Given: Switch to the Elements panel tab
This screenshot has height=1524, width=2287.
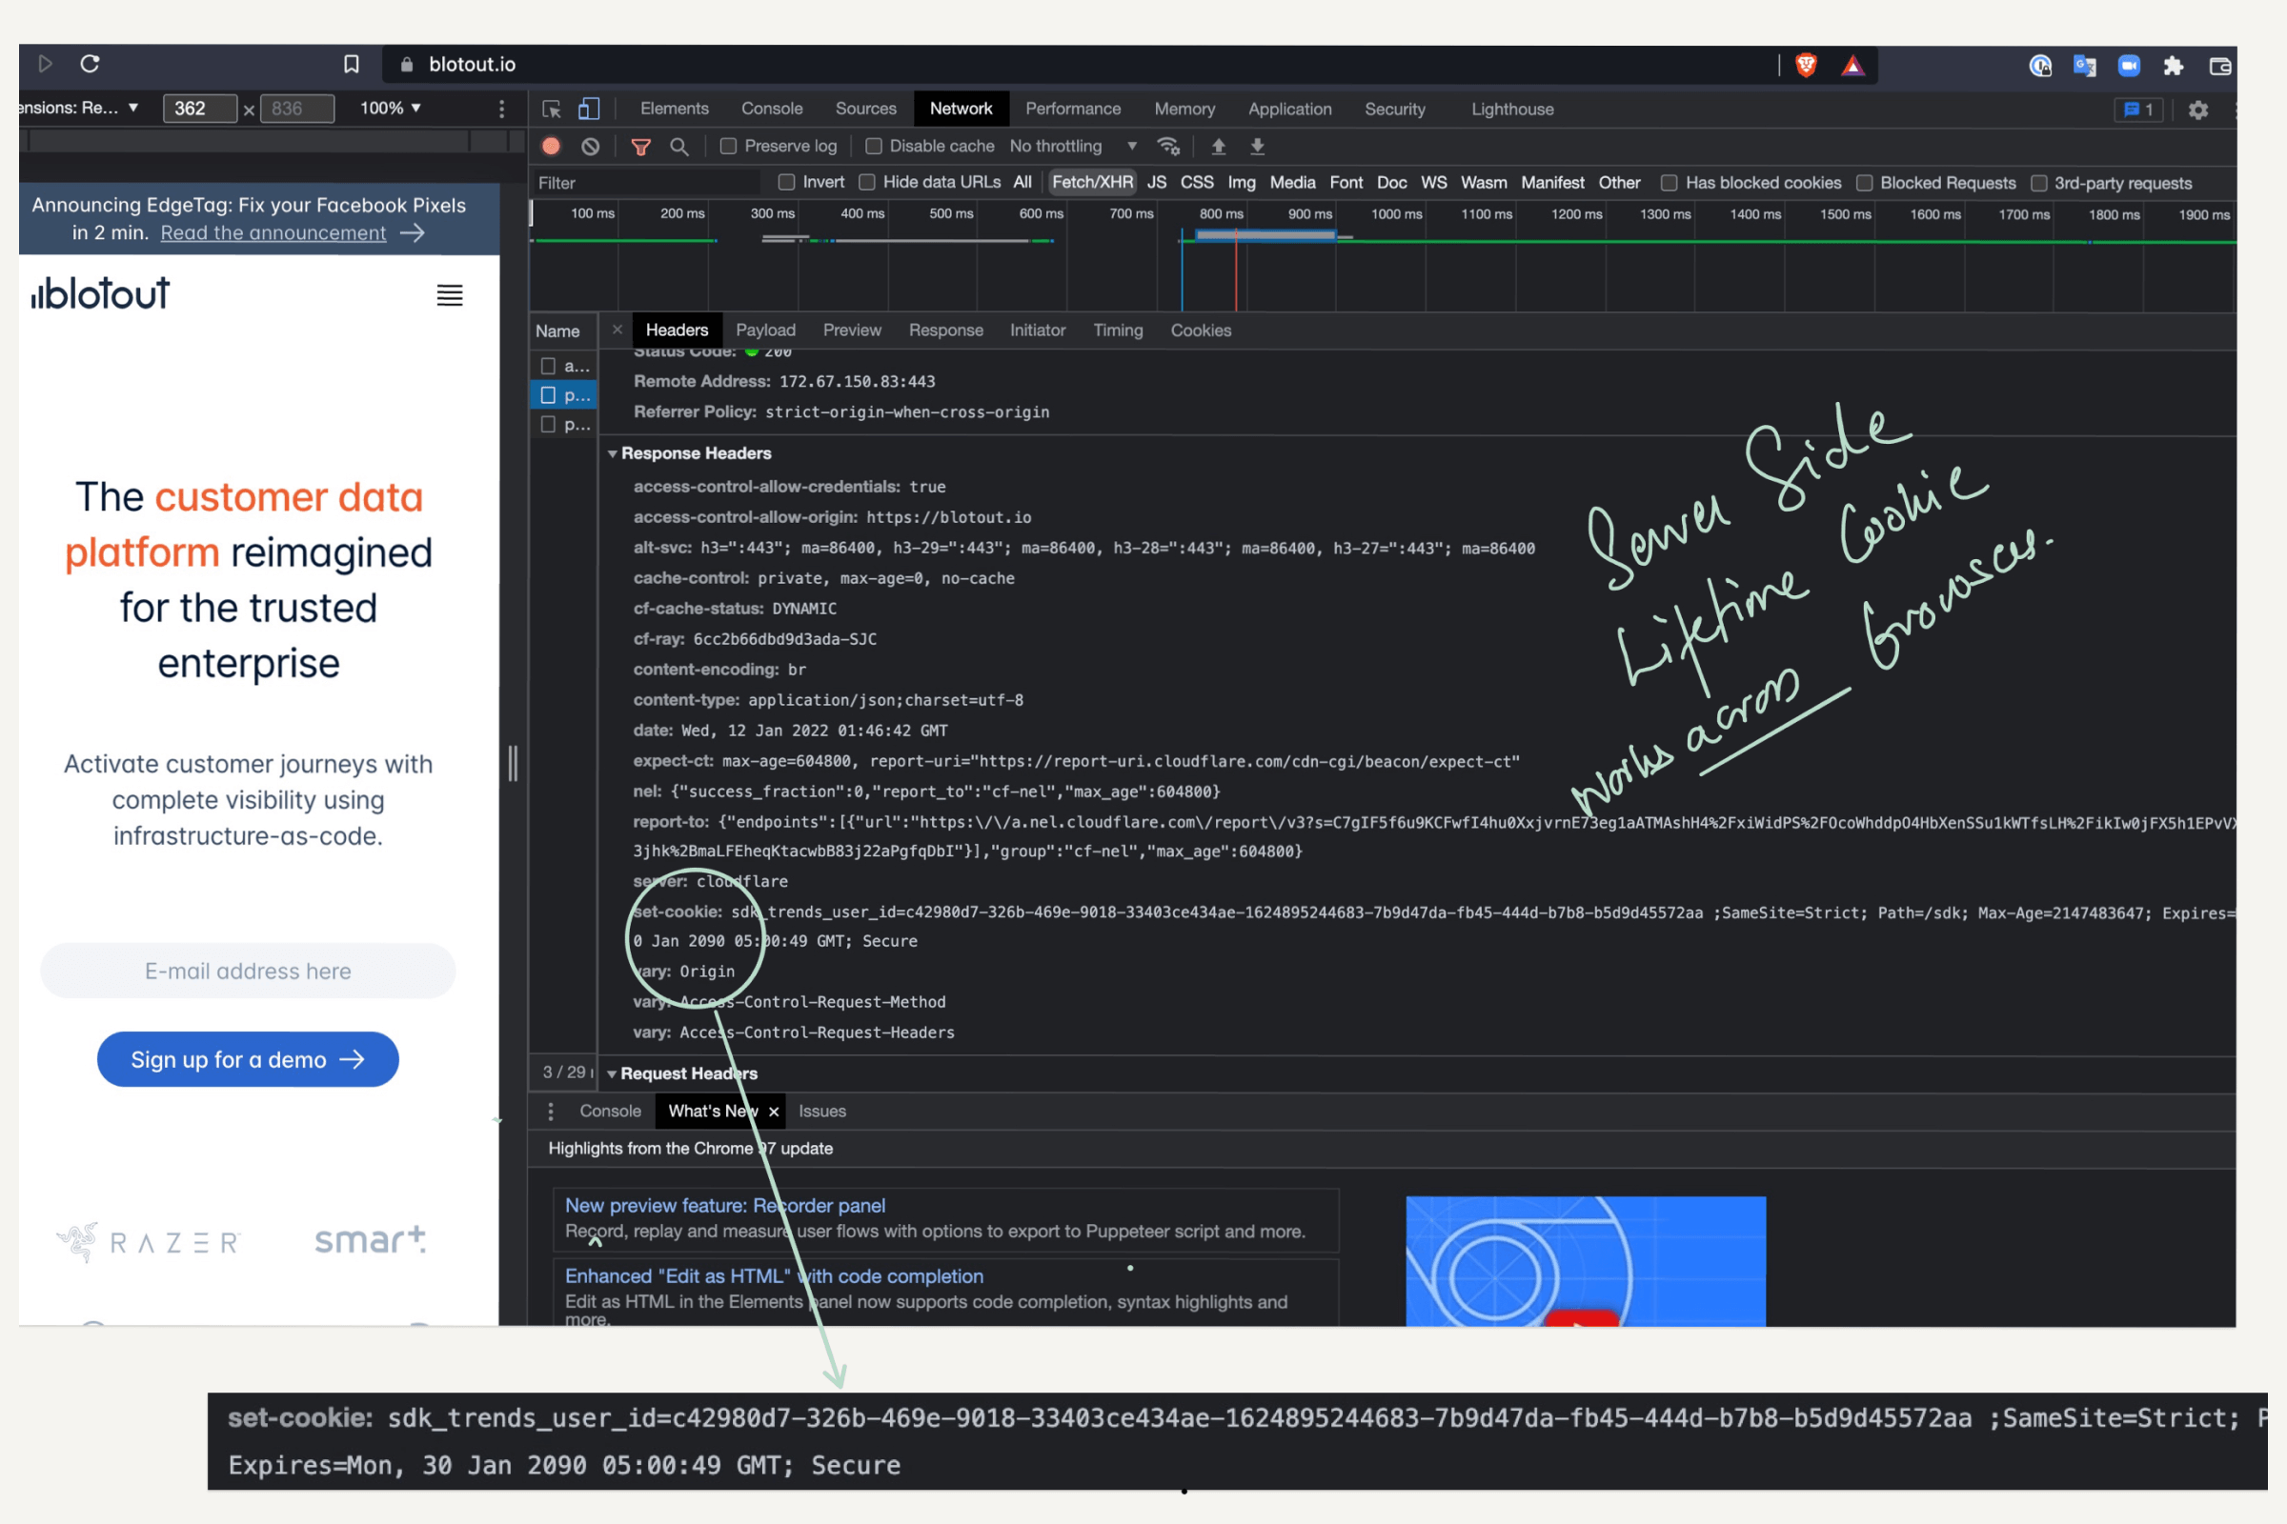Looking at the screenshot, I should coord(674,109).
